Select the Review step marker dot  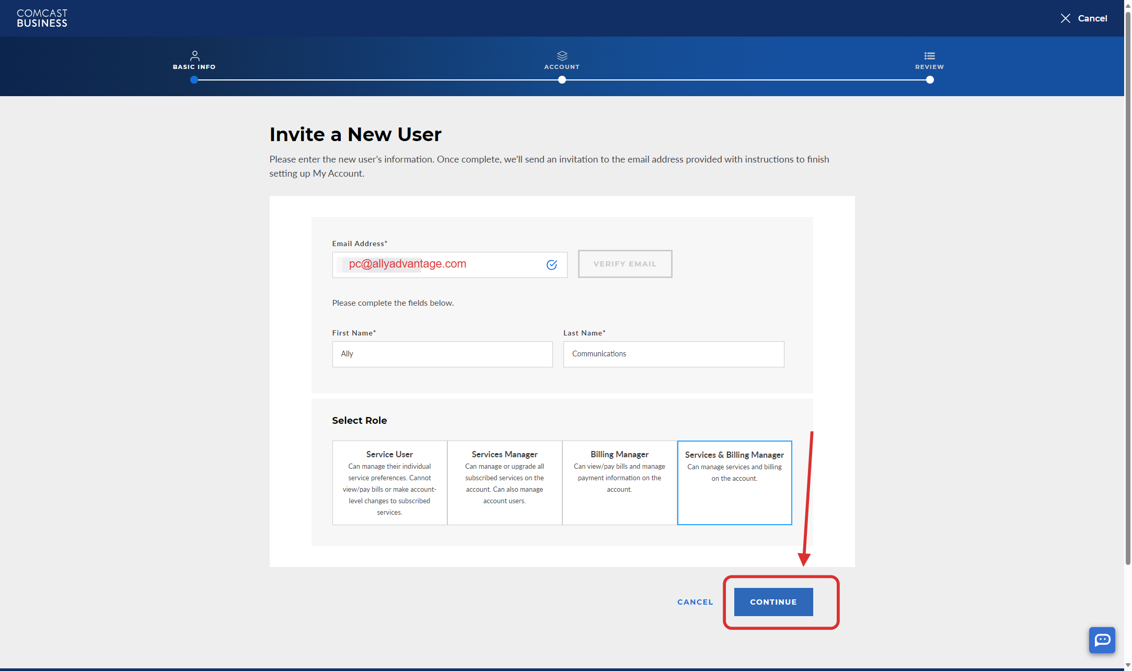click(x=929, y=80)
